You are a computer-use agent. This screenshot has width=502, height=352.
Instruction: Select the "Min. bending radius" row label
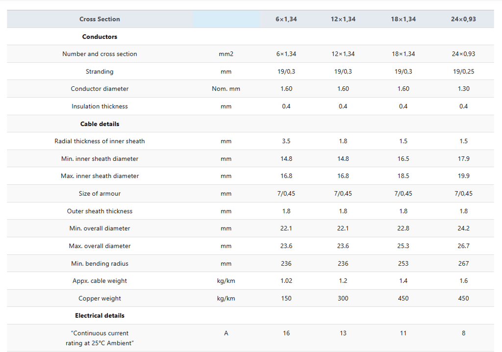pyautogui.click(x=100, y=264)
